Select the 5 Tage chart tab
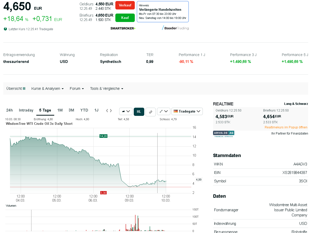 click(x=45, y=110)
